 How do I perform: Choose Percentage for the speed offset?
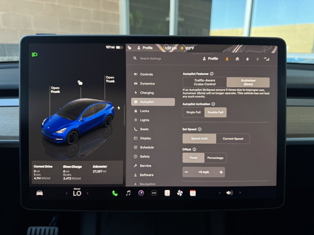[x=215, y=158]
